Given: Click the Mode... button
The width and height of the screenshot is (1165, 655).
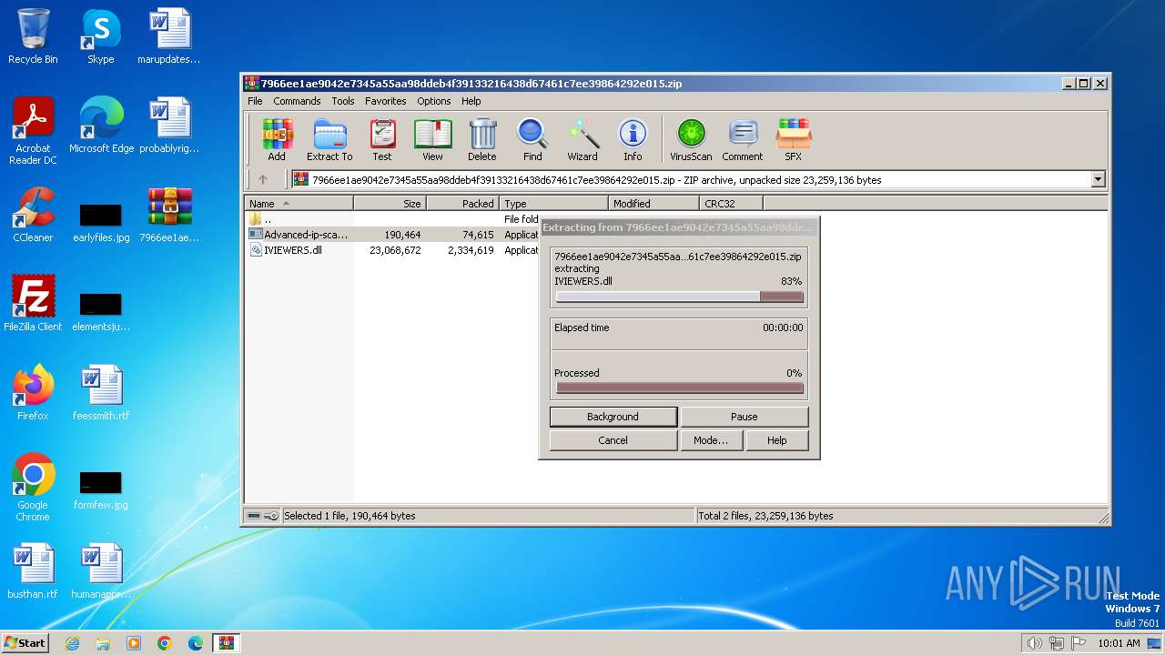Looking at the screenshot, I should click(x=711, y=440).
